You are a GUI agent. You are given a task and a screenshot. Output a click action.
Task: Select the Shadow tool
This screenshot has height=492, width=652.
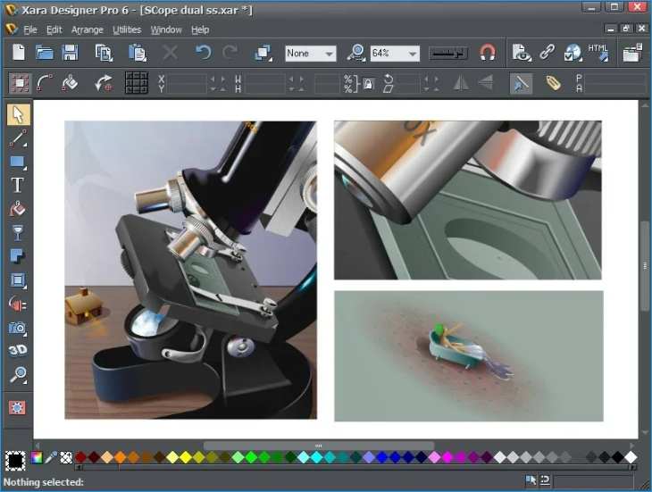click(18, 256)
